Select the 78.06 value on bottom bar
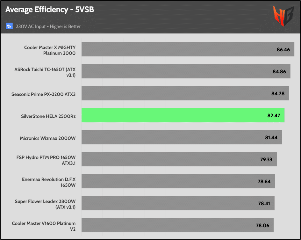The image size is (301, 240). 262,226
